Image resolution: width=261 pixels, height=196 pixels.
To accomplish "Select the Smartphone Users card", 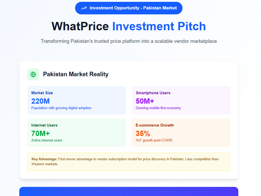I will [181, 100].
